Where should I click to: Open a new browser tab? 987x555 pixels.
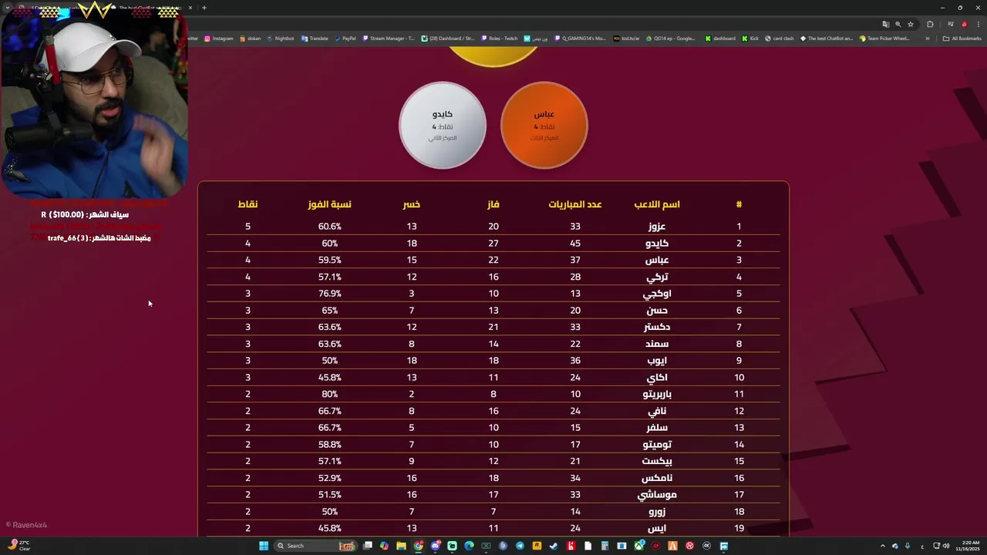(204, 8)
